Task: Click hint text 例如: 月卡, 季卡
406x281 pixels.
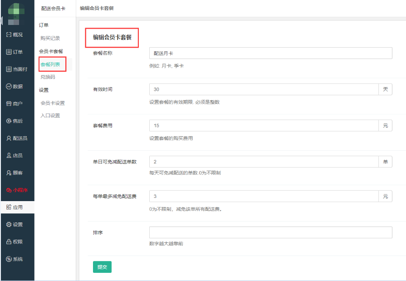Action: [166, 66]
